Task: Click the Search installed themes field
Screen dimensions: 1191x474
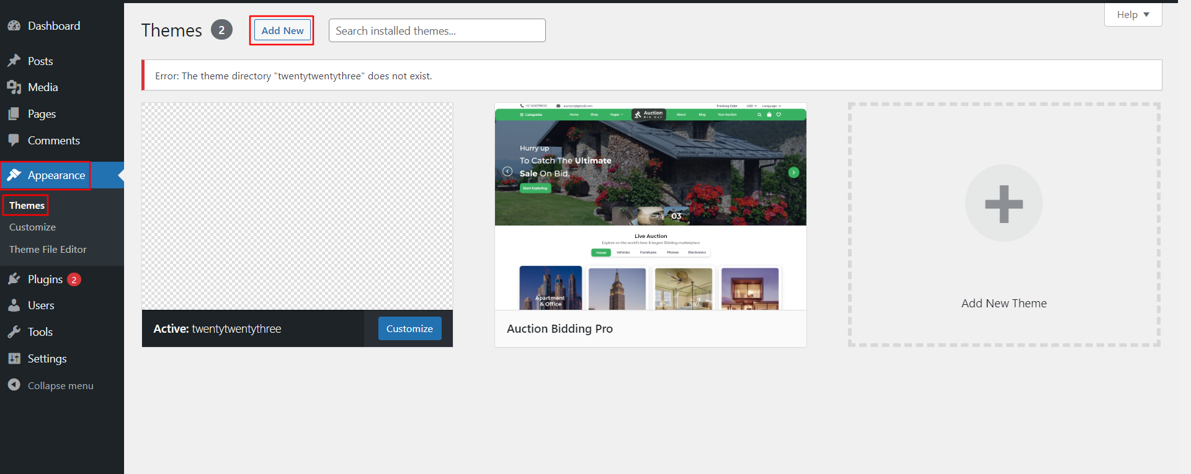Action: click(x=437, y=30)
